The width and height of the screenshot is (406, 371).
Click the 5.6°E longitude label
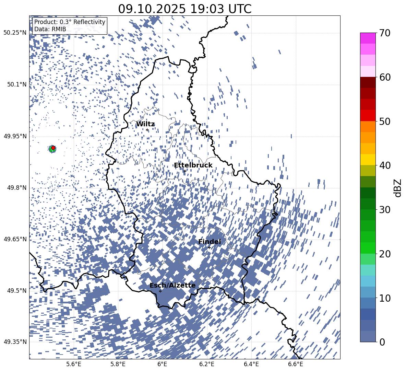[74, 364]
